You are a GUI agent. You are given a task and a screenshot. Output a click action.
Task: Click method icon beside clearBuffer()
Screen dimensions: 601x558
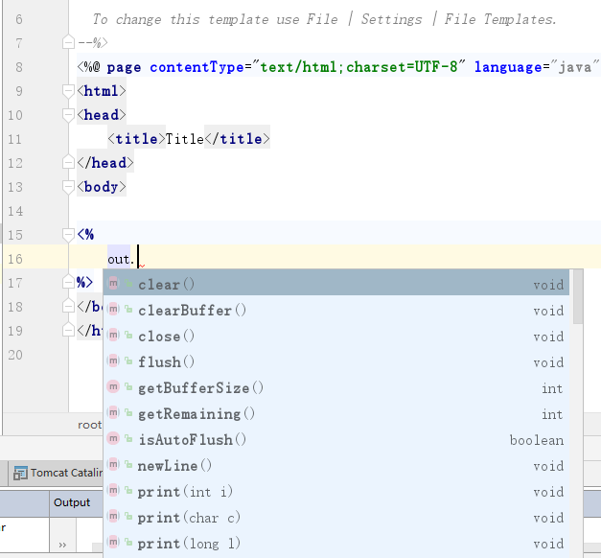(113, 309)
